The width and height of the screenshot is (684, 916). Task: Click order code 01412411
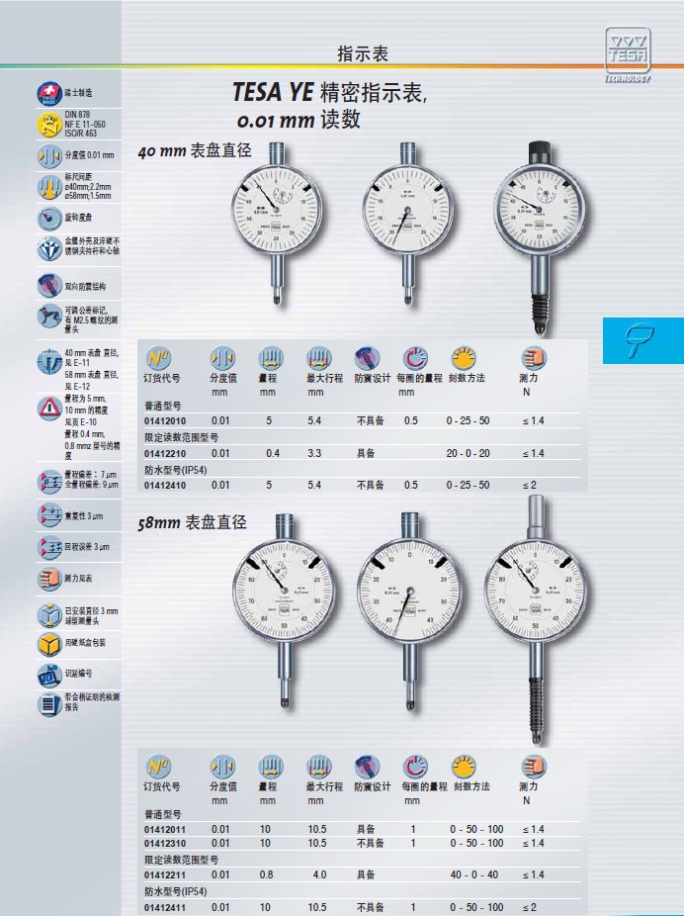coord(165,908)
